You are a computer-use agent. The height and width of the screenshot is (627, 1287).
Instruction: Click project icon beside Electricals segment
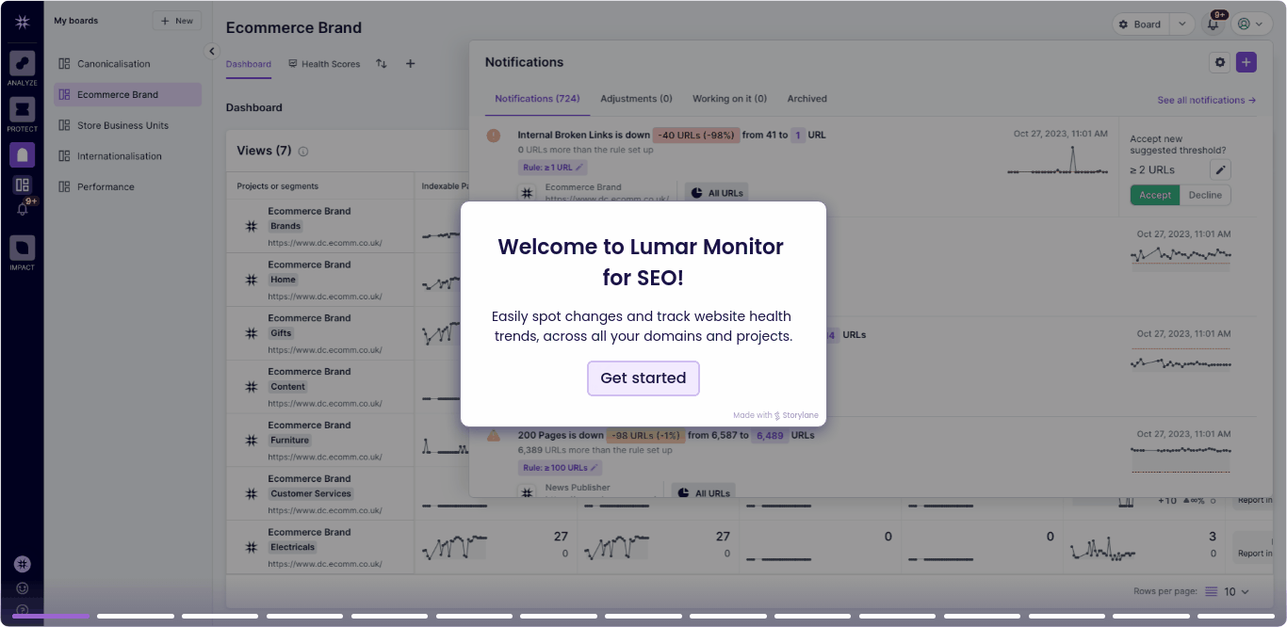click(x=252, y=547)
